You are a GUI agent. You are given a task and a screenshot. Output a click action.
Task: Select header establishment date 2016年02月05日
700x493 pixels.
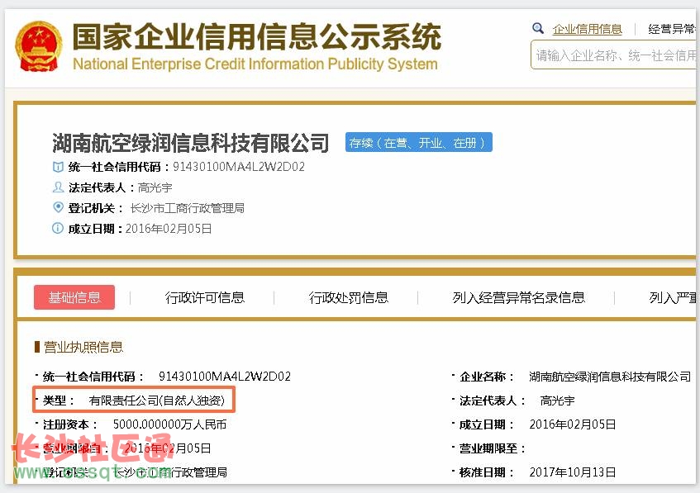pos(169,229)
